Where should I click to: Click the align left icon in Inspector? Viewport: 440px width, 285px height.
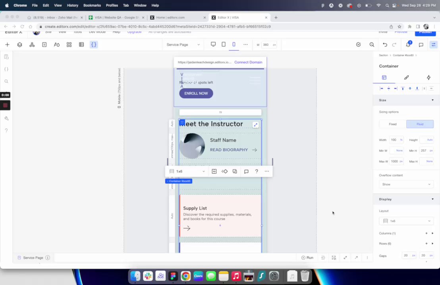[x=381, y=88]
